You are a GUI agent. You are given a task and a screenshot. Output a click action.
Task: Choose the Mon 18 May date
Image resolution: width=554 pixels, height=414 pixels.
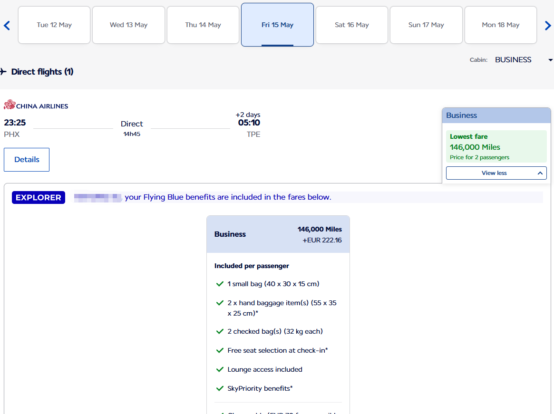pos(500,25)
